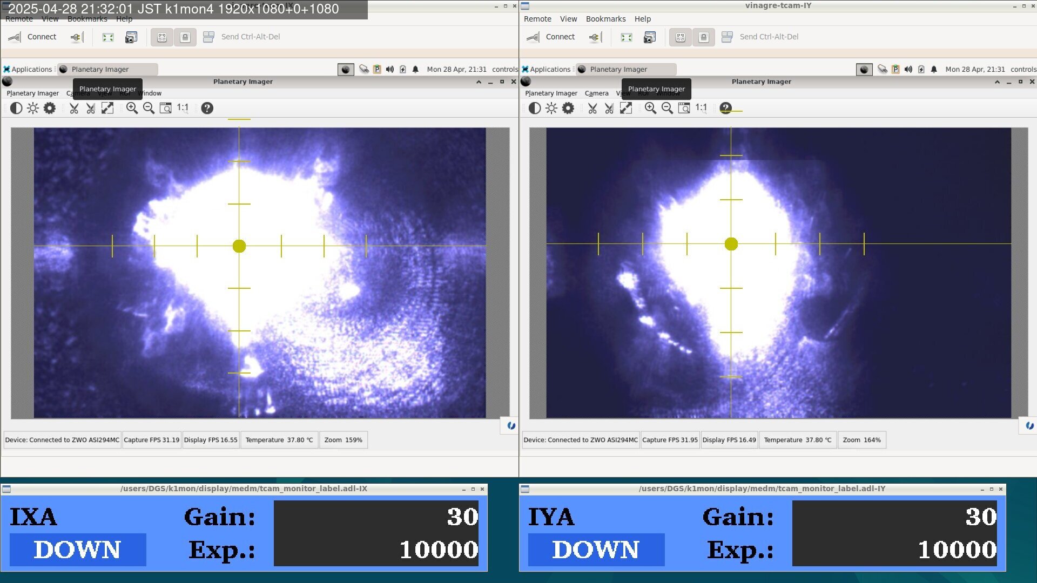The height and width of the screenshot is (583, 1037).
Task: Toggle scaling button in vinagre-tcam-IY toolbar
Action: pyautogui.click(x=681, y=37)
